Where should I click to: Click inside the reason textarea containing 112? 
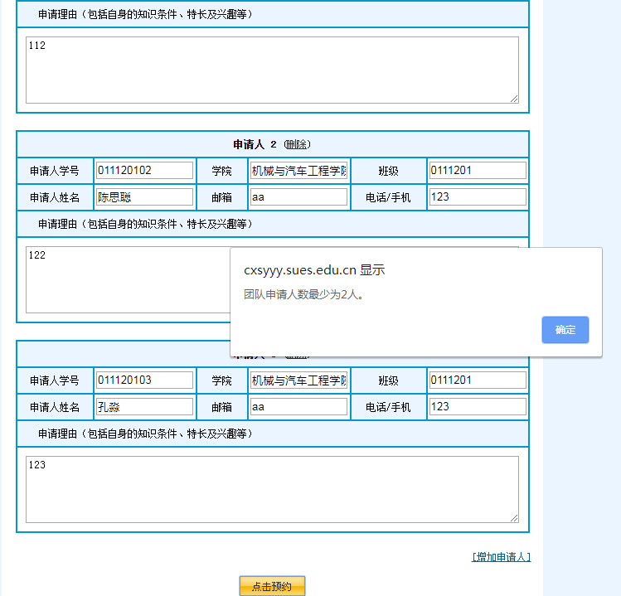coord(272,70)
